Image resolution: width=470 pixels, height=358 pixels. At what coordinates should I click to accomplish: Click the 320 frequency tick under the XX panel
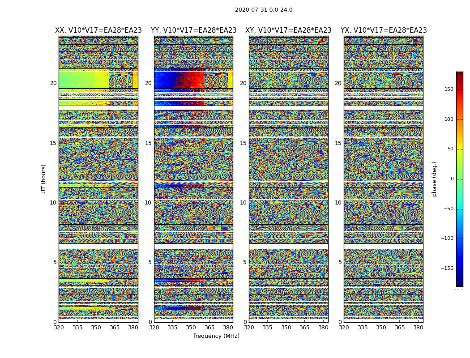click(59, 328)
